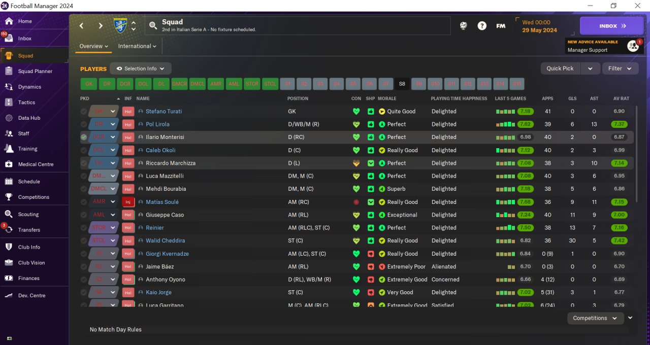650x345 pixels.
Task: Click the Frosinone club badge icon
Action: [x=120, y=25]
